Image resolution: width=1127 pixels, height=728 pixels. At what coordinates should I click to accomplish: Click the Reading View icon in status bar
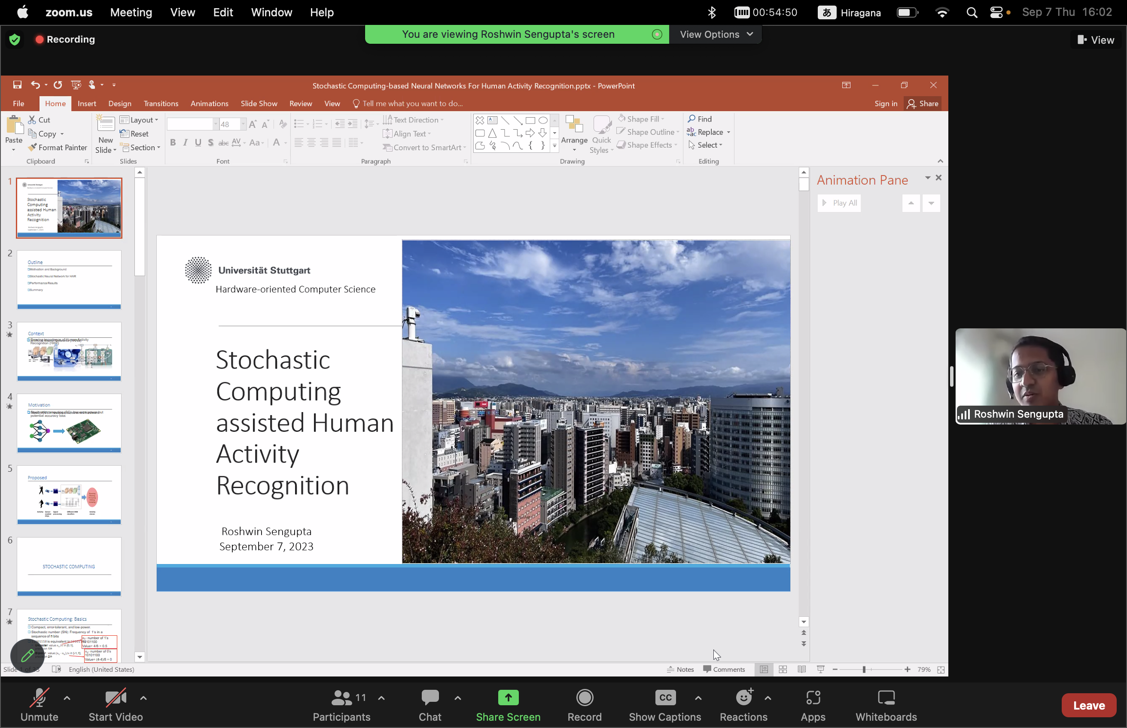(x=801, y=669)
